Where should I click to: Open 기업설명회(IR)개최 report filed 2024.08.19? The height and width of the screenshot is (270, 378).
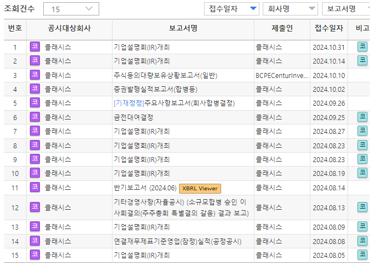[x=142, y=174]
